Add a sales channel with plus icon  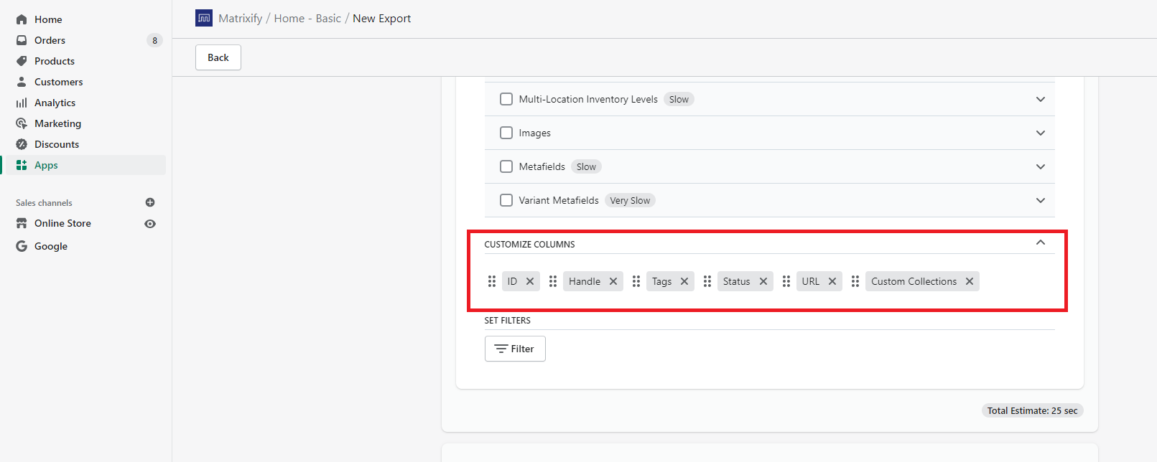pos(150,202)
